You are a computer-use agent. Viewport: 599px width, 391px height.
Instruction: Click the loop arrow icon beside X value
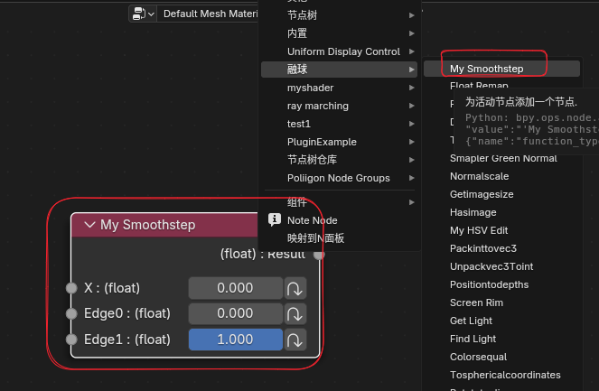[295, 288]
